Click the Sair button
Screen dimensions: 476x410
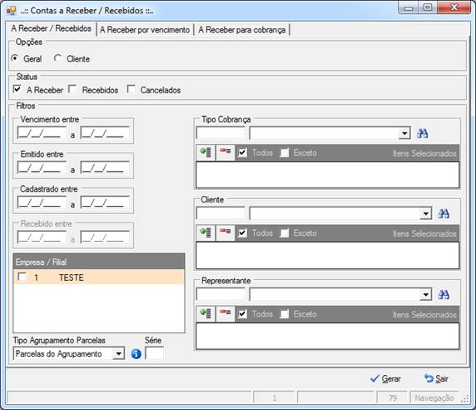436,378
